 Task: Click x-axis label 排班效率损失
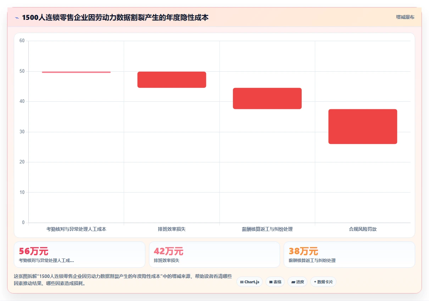(x=172, y=229)
